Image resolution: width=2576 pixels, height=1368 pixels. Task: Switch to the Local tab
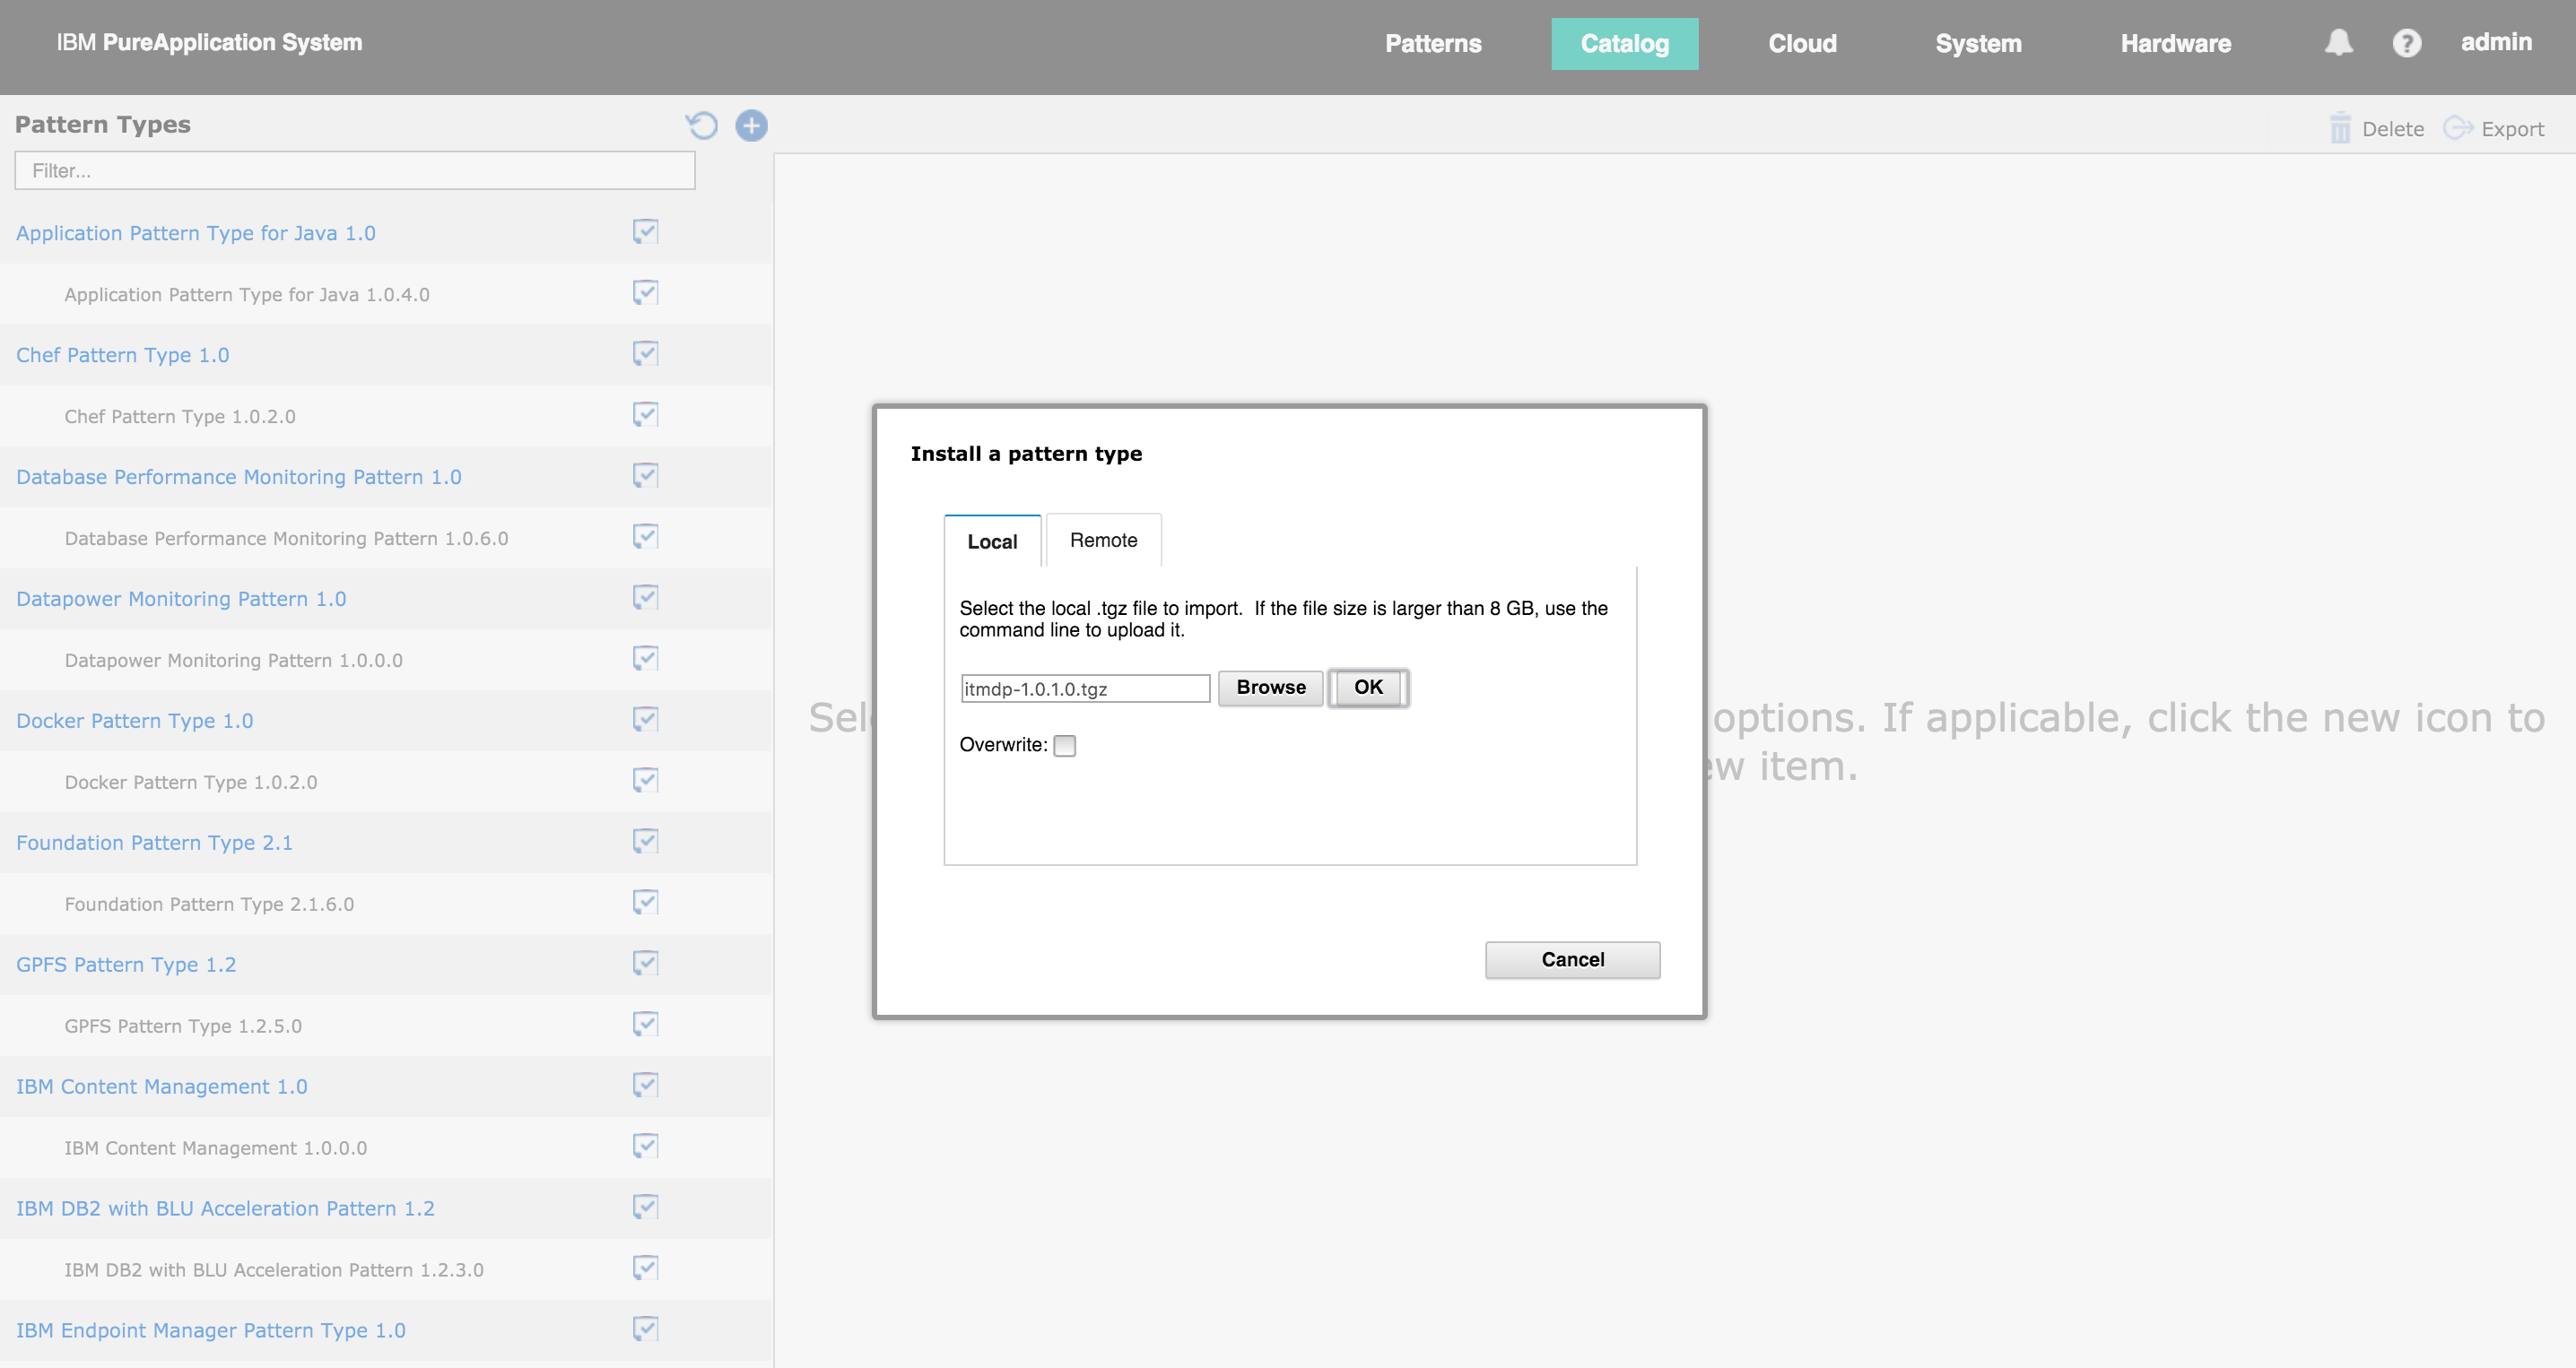pos(992,541)
